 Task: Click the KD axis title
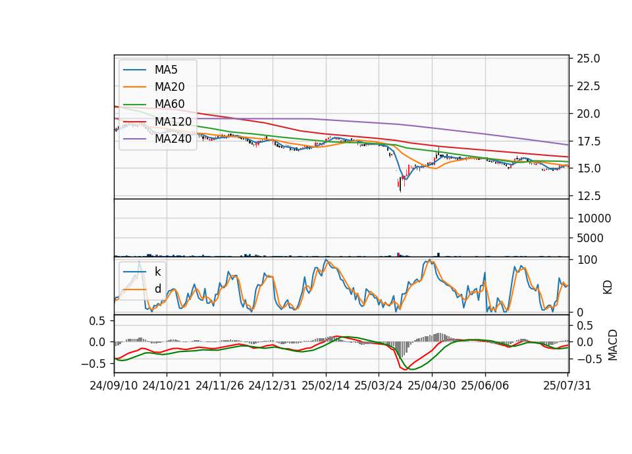click(608, 288)
